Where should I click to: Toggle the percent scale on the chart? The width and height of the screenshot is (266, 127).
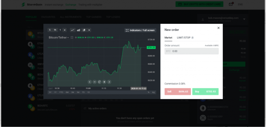[148, 92]
